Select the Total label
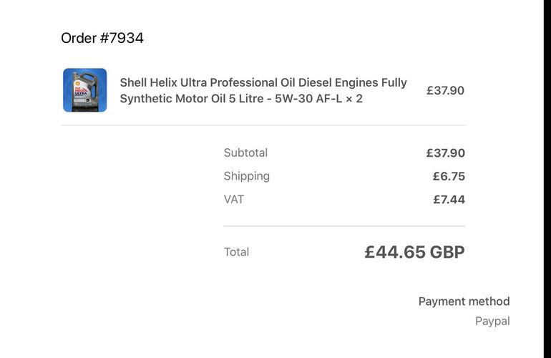 pyautogui.click(x=236, y=252)
